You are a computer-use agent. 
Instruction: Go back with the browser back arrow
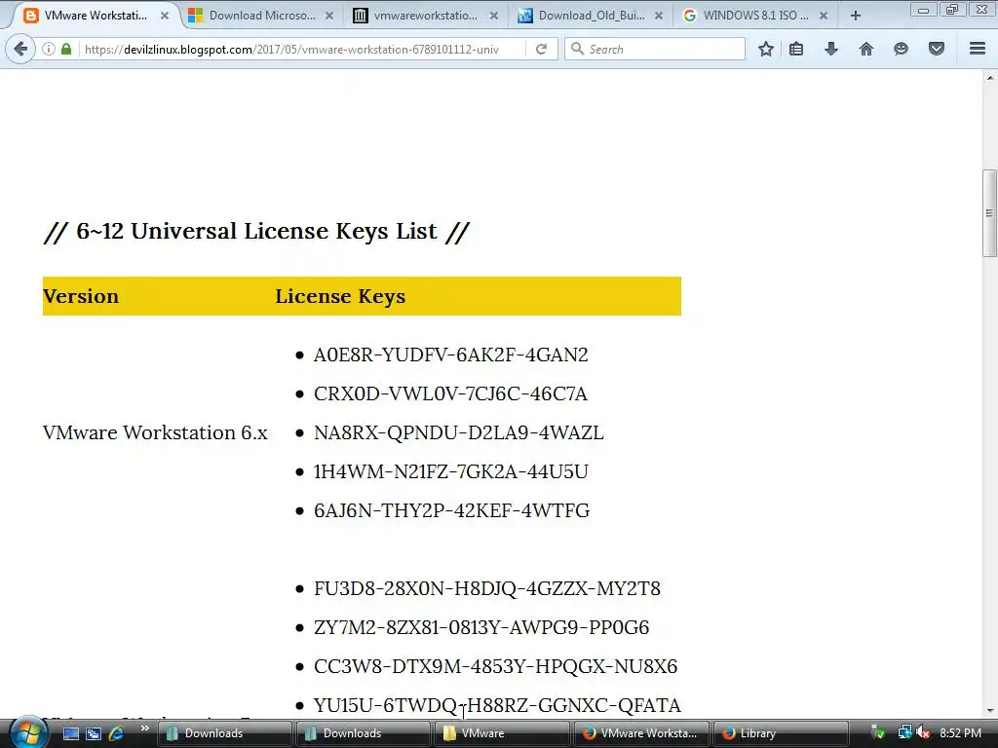click(x=20, y=49)
